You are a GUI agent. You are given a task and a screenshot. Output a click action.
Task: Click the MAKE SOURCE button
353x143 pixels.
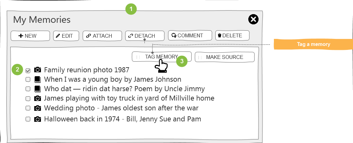click(x=225, y=57)
